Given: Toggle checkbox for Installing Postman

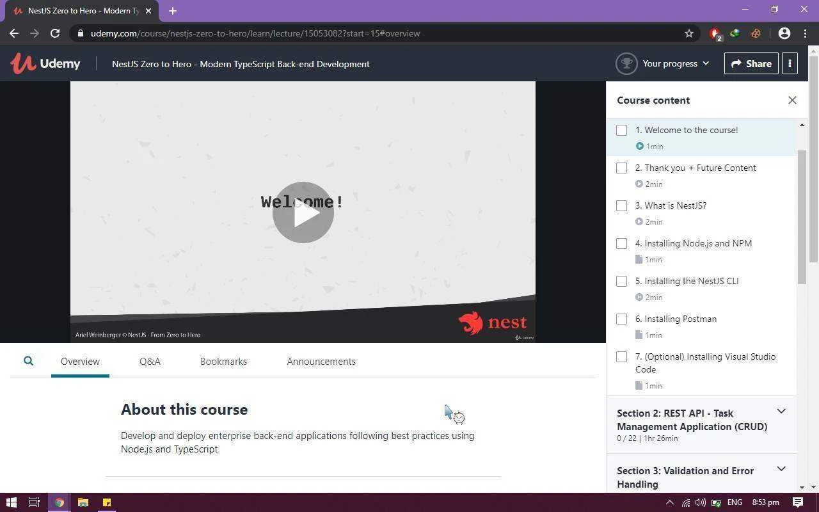Looking at the screenshot, I should coord(621,319).
